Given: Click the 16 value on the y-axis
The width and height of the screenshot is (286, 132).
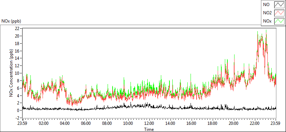Looking at the screenshot, I should (x=18, y=51).
